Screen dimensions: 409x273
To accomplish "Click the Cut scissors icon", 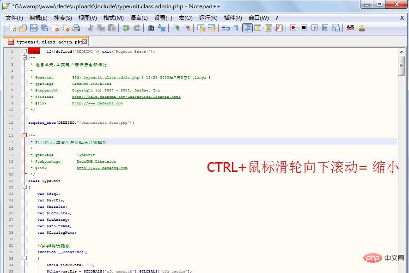I will pyautogui.click(x=91, y=28).
